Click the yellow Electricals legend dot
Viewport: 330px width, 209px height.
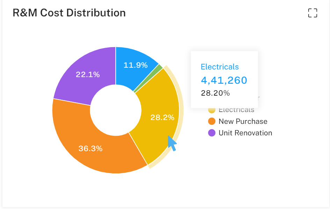[211, 110]
